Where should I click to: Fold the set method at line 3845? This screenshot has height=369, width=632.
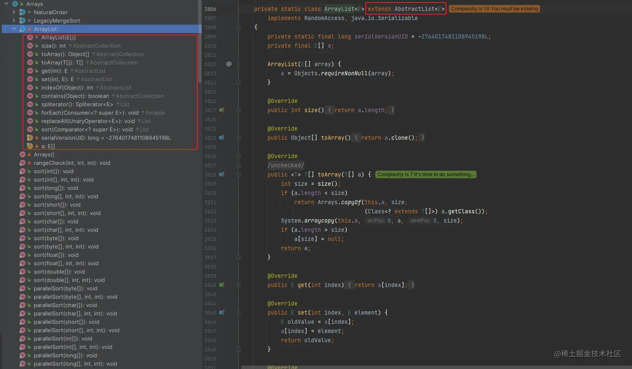pyautogui.click(x=238, y=313)
